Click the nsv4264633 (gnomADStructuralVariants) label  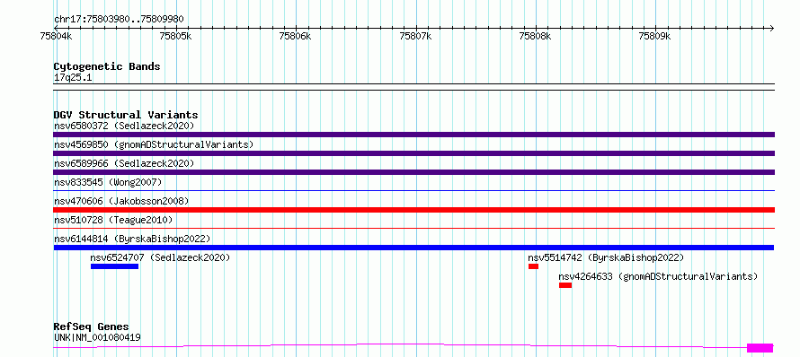[658, 276]
